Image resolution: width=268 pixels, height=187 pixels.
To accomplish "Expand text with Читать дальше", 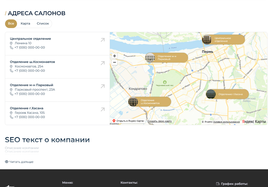I will tap(19, 162).
